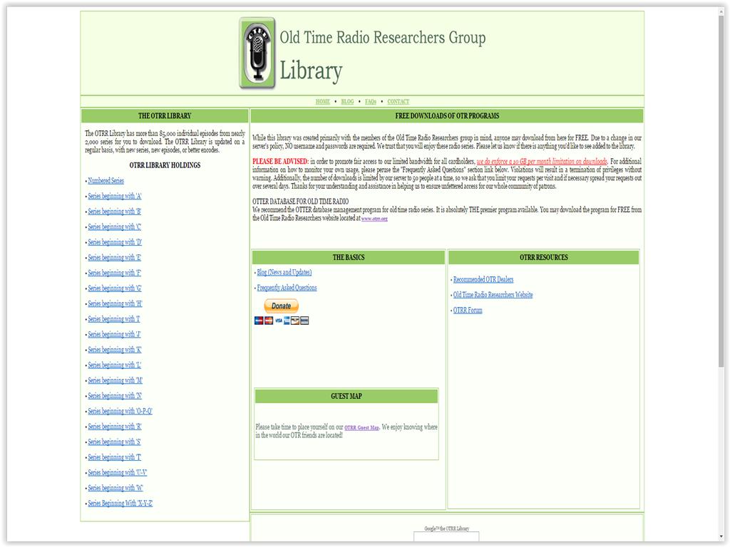Open Series beginning with 'R'
Viewport: 730px width, 547px height.
click(115, 426)
